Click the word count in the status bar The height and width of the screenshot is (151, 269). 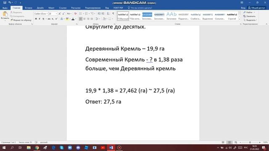coord(25,143)
